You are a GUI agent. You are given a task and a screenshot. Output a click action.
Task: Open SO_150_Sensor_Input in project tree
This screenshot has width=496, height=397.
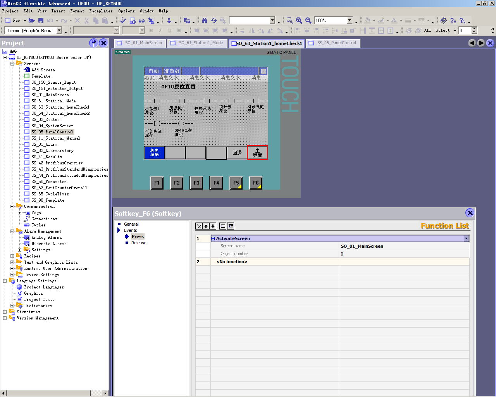click(53, 82)
